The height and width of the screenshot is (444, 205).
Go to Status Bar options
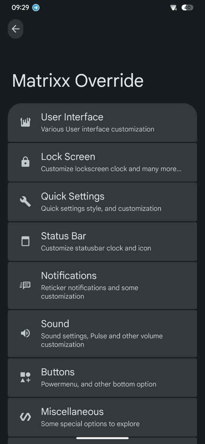[x=102, y=241]
